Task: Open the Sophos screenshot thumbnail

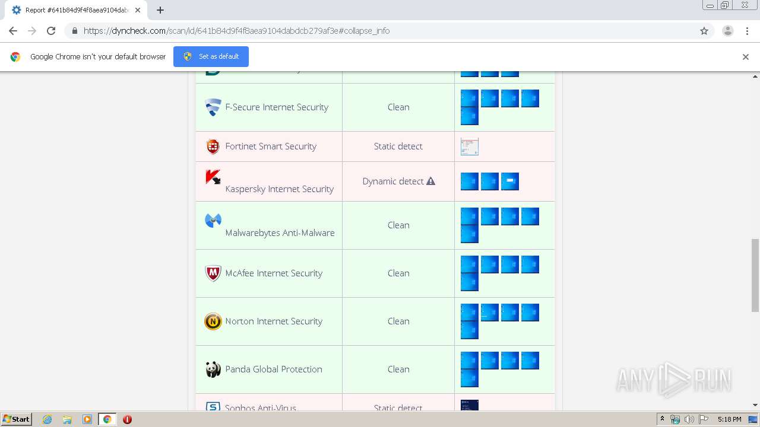Action: (x=470, y=405)
